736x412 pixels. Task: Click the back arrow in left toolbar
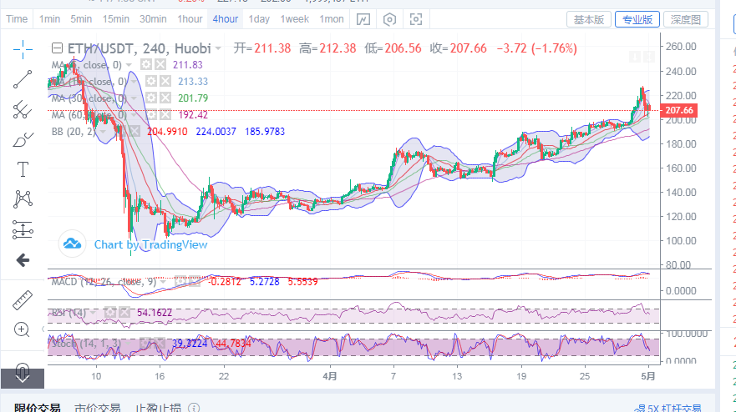click(22, 260)
